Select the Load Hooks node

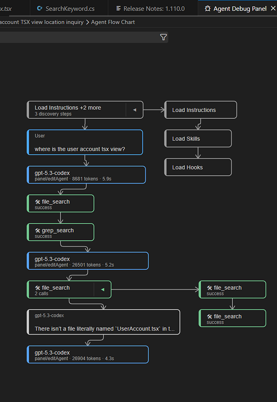(x=198, y=167)
